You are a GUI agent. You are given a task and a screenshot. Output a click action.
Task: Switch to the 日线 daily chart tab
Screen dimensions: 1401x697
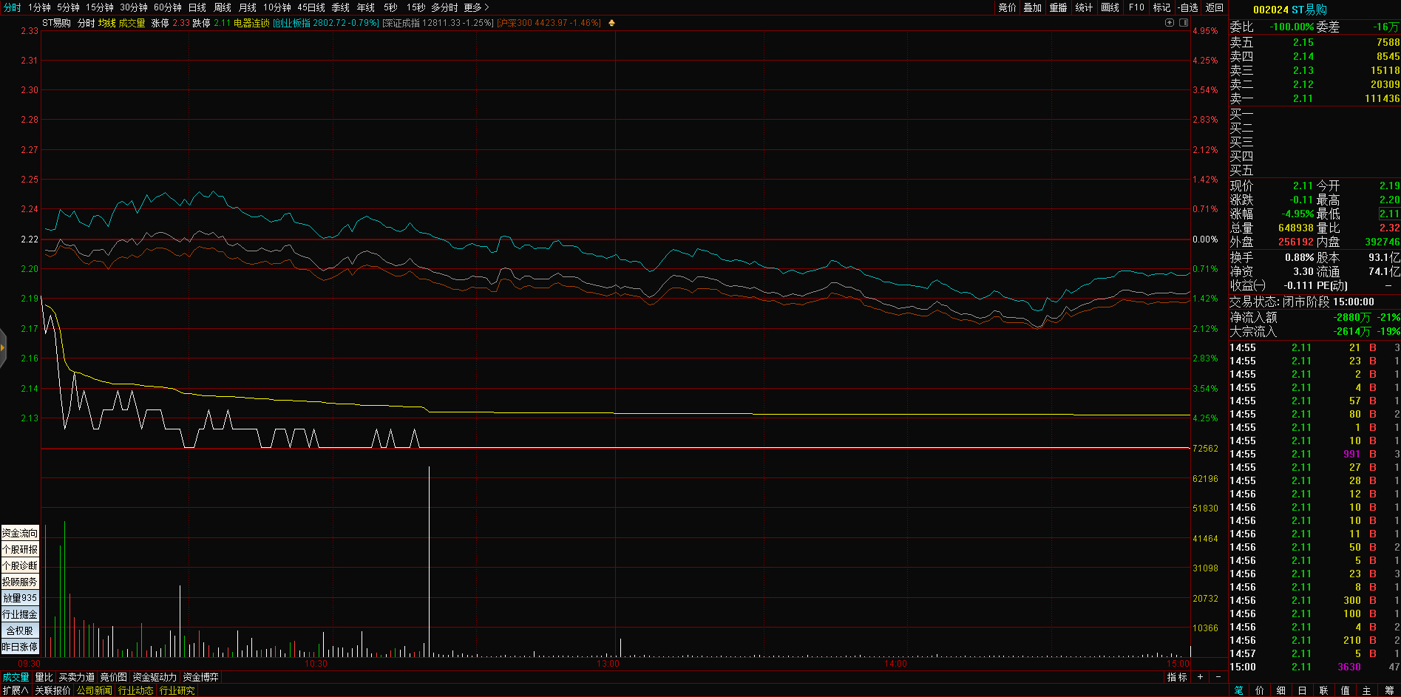click(197, 7)
